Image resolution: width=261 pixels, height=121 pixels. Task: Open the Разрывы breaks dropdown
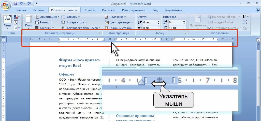(70, 17)
